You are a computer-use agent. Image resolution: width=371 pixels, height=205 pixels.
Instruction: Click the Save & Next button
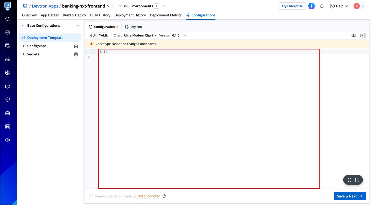click(x=350, y=196)
